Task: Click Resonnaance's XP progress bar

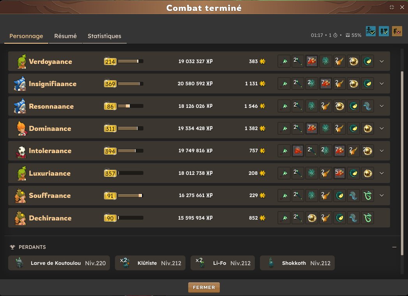Action: (x=131, y=106)
